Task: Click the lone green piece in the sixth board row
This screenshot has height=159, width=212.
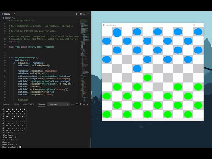Action: coord(147,78)
